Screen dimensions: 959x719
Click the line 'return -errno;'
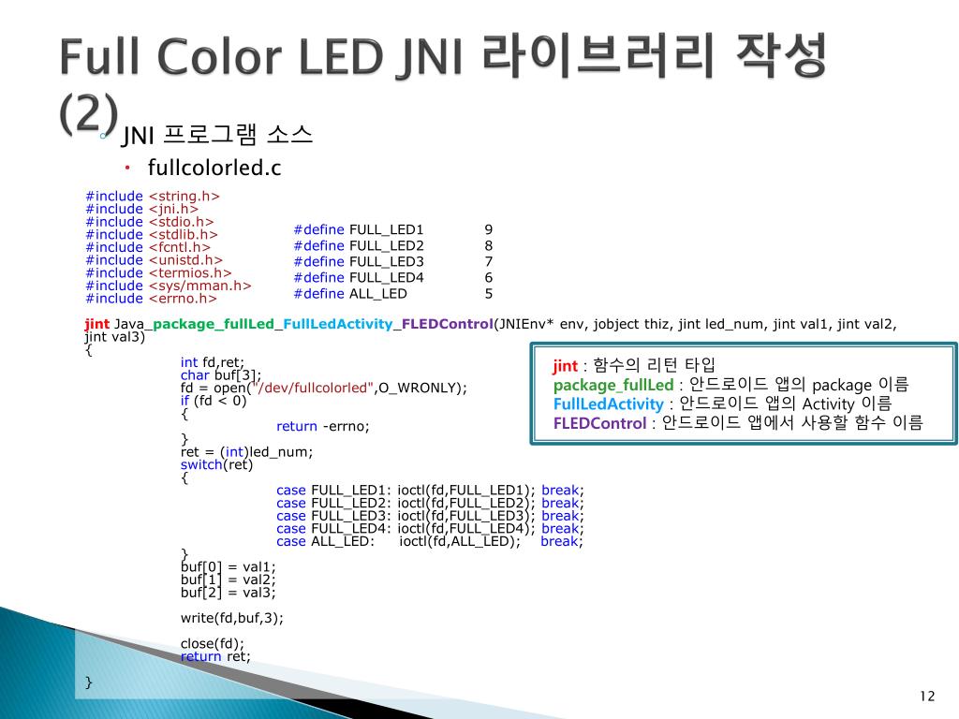pos(323,427)
